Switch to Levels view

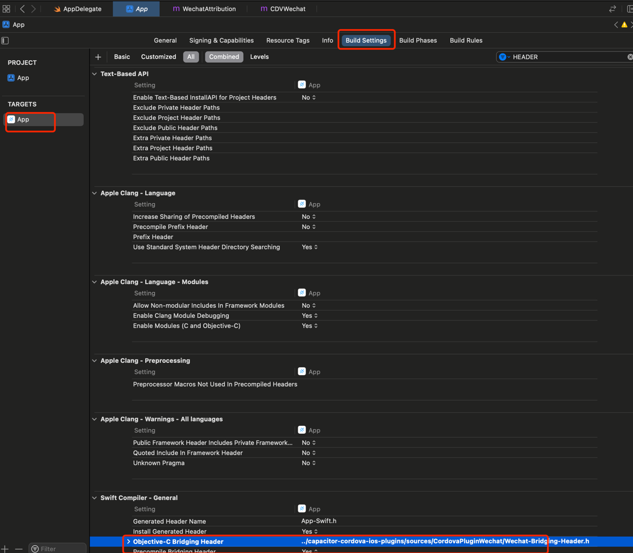pos(259,57)
